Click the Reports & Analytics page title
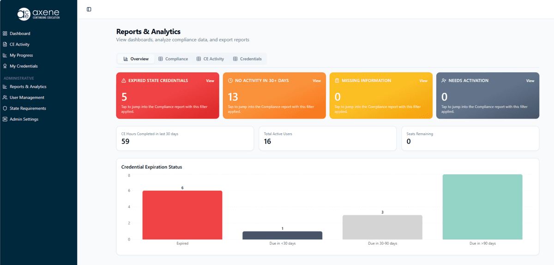 click(x=148, y=32)
